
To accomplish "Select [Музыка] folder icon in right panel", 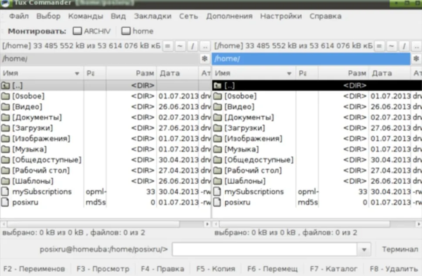I will [x=217, y=149].
